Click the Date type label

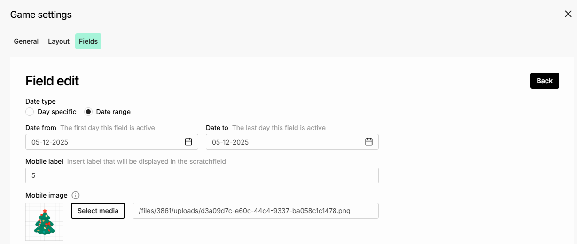pos(40,101)
